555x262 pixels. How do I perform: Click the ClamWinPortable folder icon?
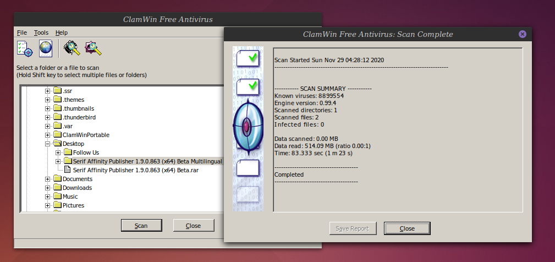point(57,134)
